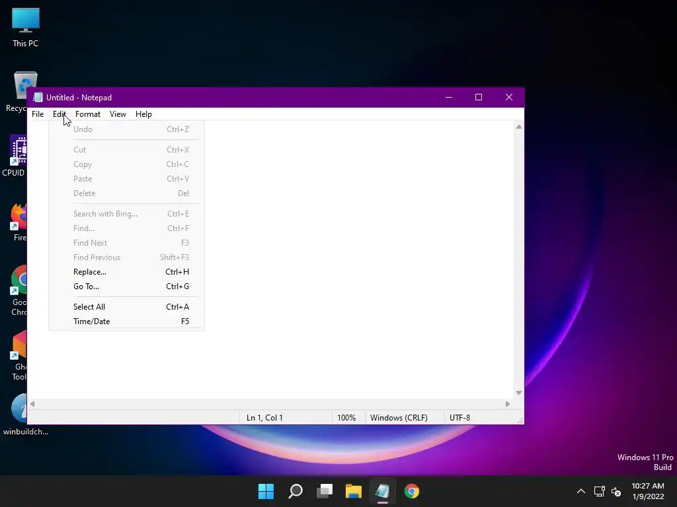The image size is (677, 507).
Task: Click the horizontal scrollbar right arrow
Action: tap(508, 404)
